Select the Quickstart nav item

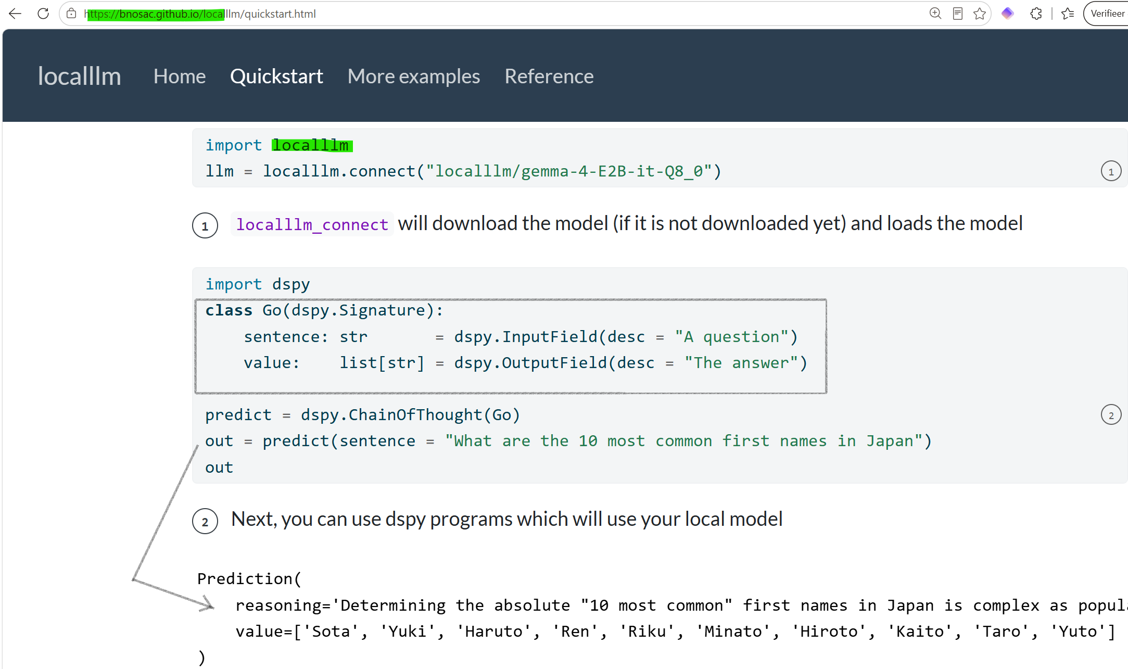pyautogui.click(x=276, y=77)
